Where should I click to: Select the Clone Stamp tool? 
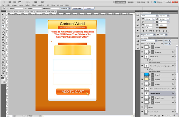pyautogui.click(x=3, y=37)
